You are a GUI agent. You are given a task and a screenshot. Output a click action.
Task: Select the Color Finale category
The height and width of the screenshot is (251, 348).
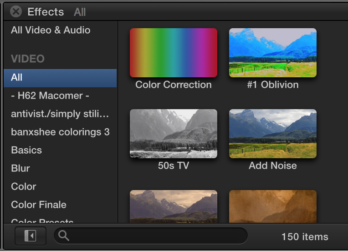(x=39, y=205)
